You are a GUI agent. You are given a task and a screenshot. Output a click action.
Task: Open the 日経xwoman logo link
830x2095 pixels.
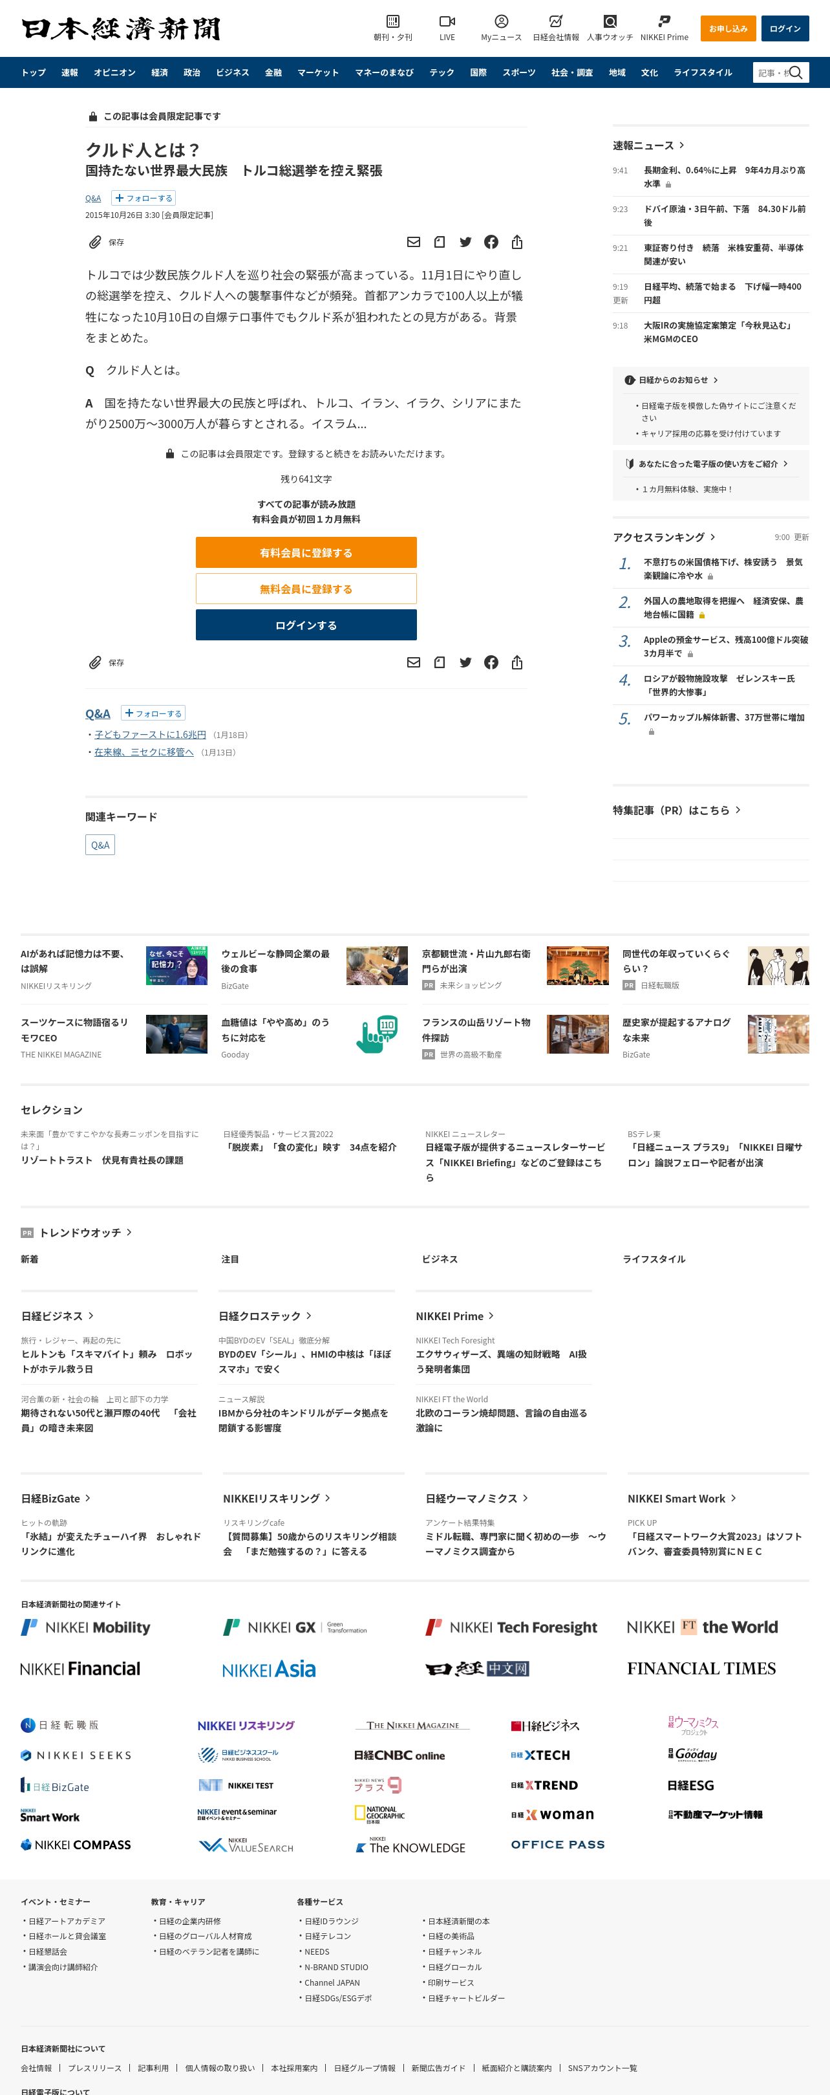552,1814
